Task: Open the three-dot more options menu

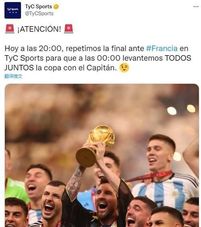Action: click(196, 7)
